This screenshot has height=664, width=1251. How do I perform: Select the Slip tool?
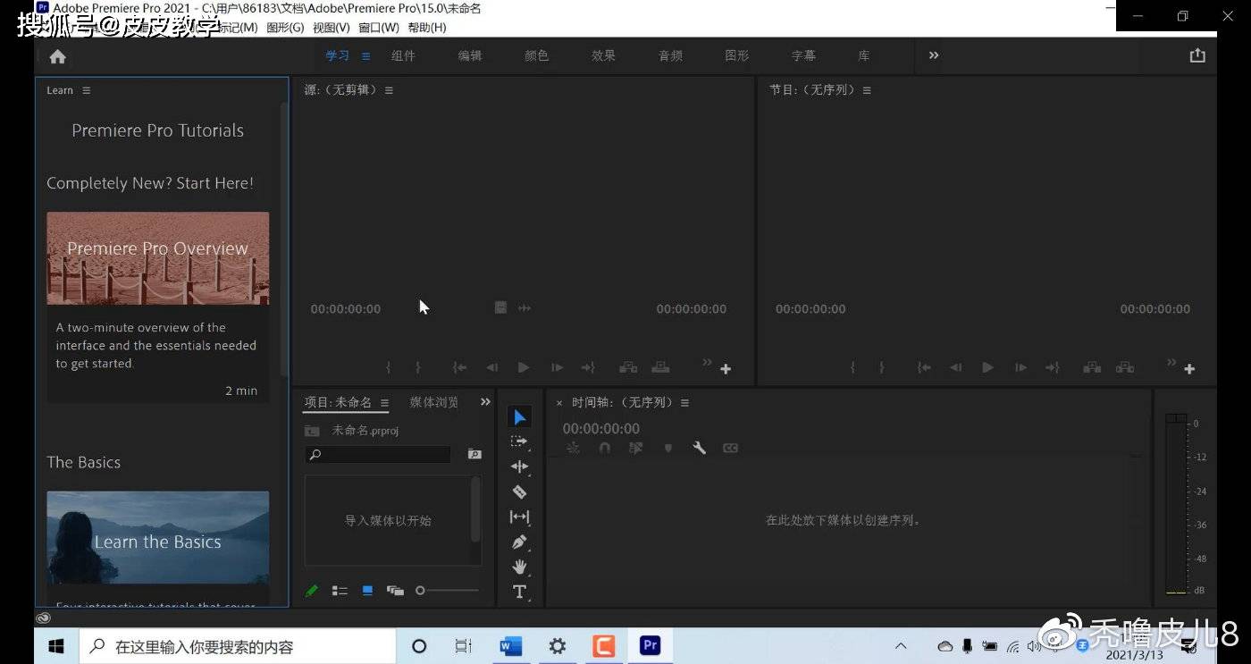pyautogui.click(x=519, y=517)
